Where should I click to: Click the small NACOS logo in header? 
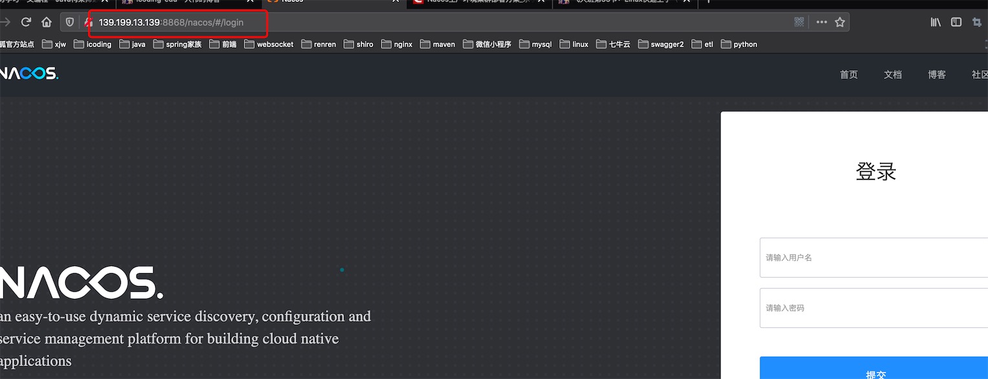[29, 74]
